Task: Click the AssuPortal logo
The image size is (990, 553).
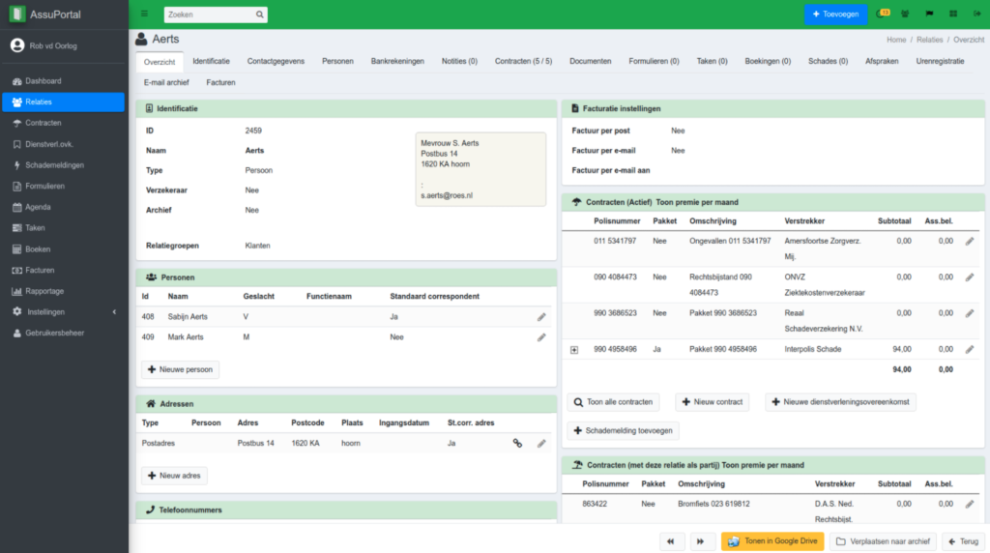Action: (x=17, y=14)
